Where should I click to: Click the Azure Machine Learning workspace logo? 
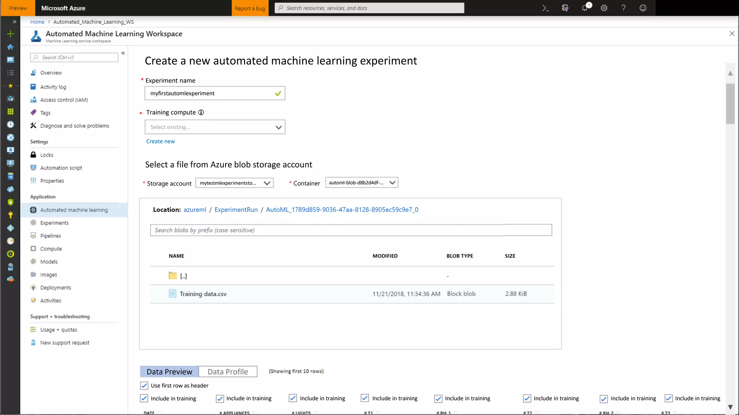36,36
